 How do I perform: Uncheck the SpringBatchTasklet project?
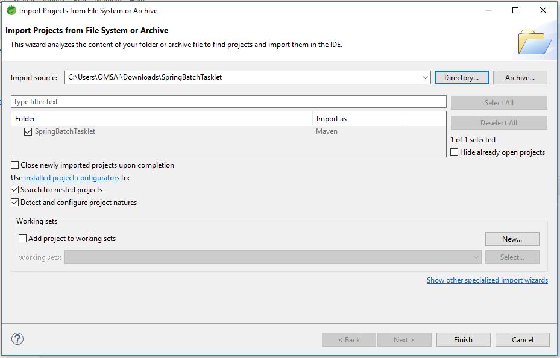pyautogui.click(x=28, y=131)
